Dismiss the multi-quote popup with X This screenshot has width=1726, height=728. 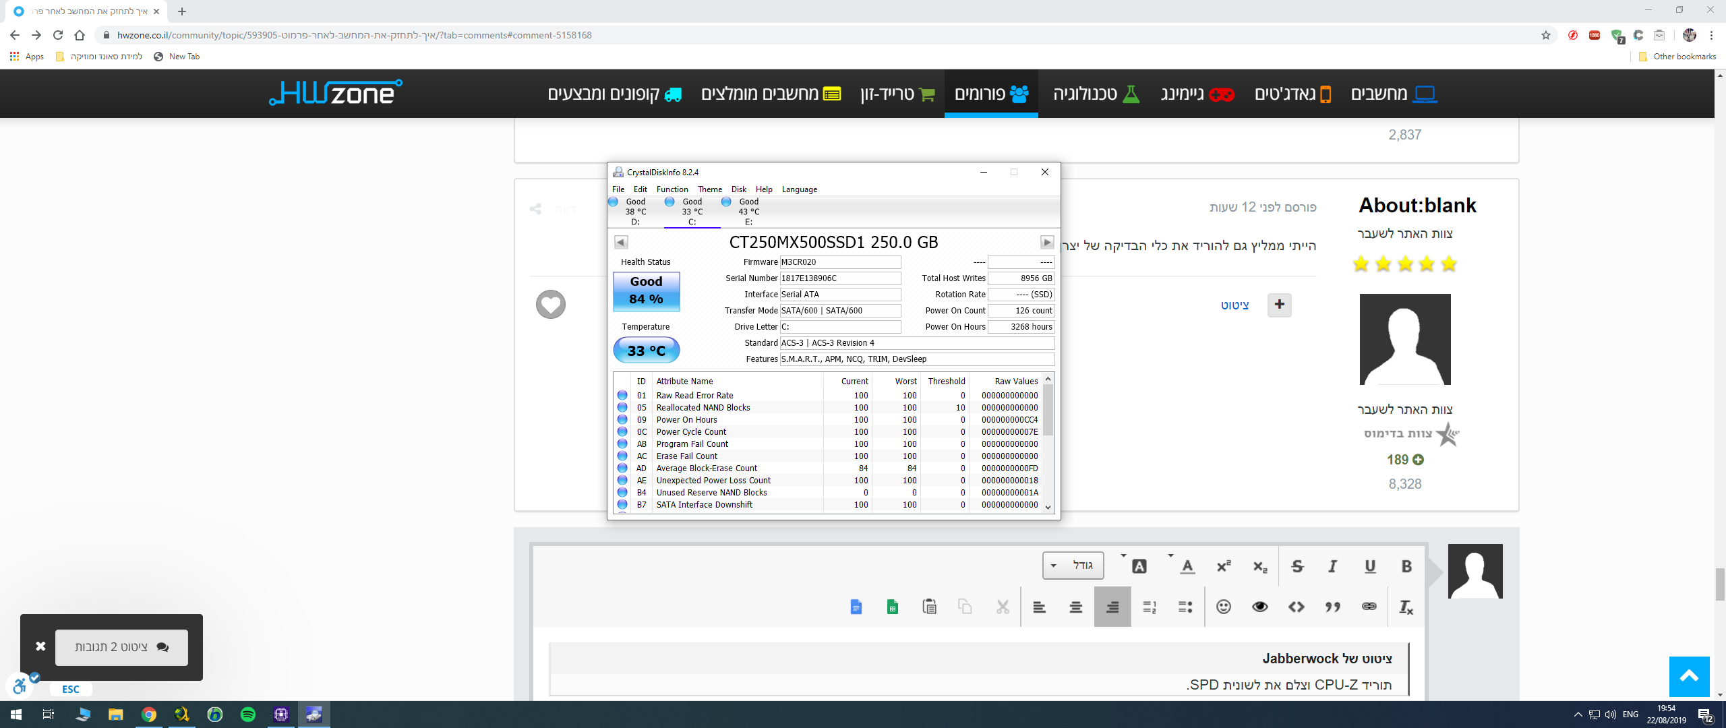point(40,646)
